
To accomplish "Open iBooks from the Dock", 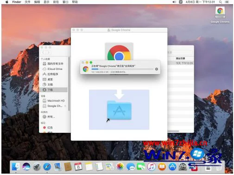I will click(x=162, y=167).
